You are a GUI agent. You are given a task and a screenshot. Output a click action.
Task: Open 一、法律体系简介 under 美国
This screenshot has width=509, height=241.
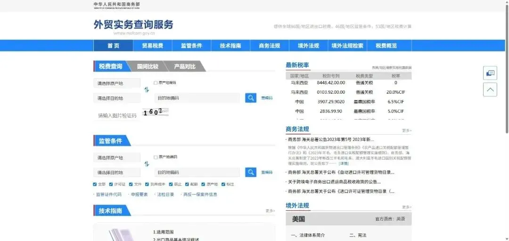pyautogui.click(x=308, y=235)
